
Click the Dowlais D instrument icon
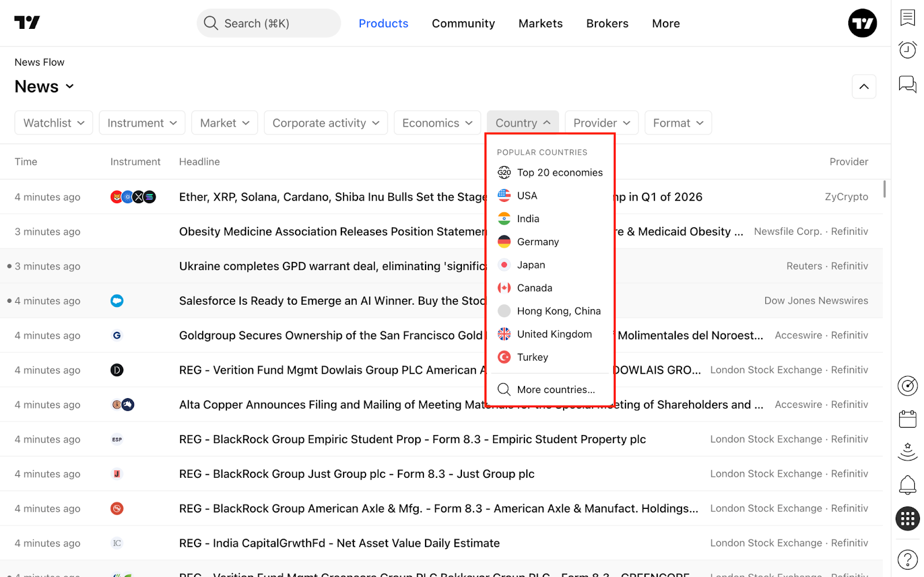pyautogui.click(x=117, y=370)
